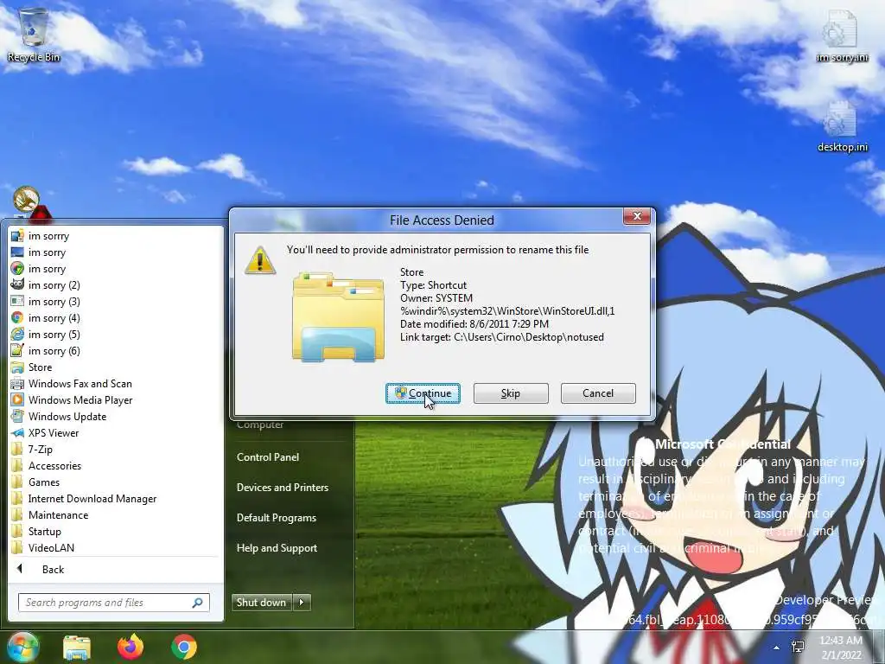Open Store in the Start menu
The width and height of the screenshot is (885, 664).
32,367
